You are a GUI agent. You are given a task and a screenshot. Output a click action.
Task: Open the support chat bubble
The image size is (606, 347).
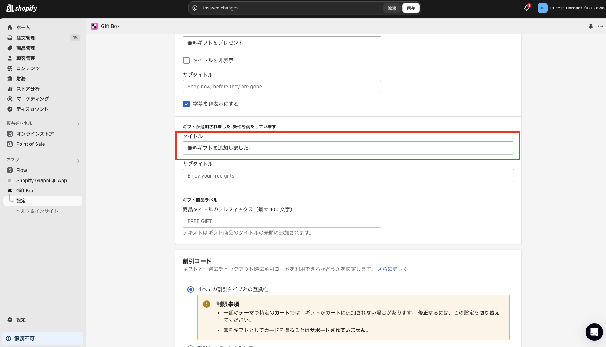pos(594,332)
